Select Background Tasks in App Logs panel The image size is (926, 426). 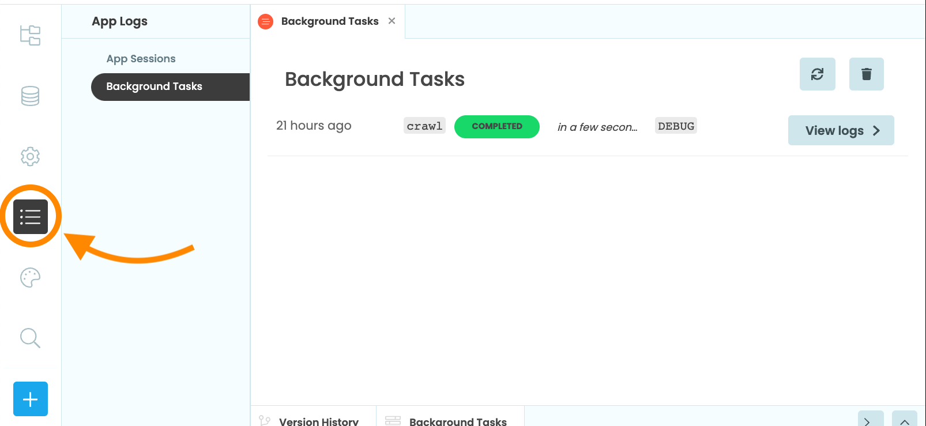click(x=154, y=86)
